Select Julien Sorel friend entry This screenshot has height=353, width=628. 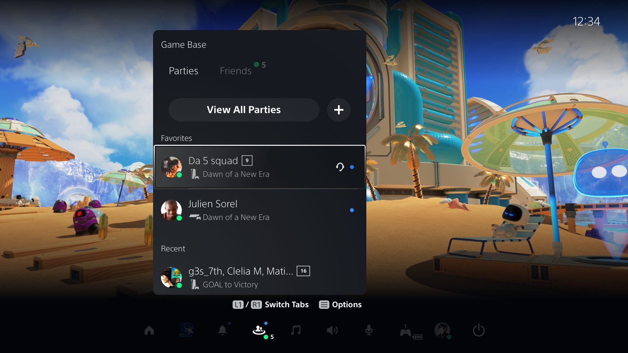coord(259,210)
